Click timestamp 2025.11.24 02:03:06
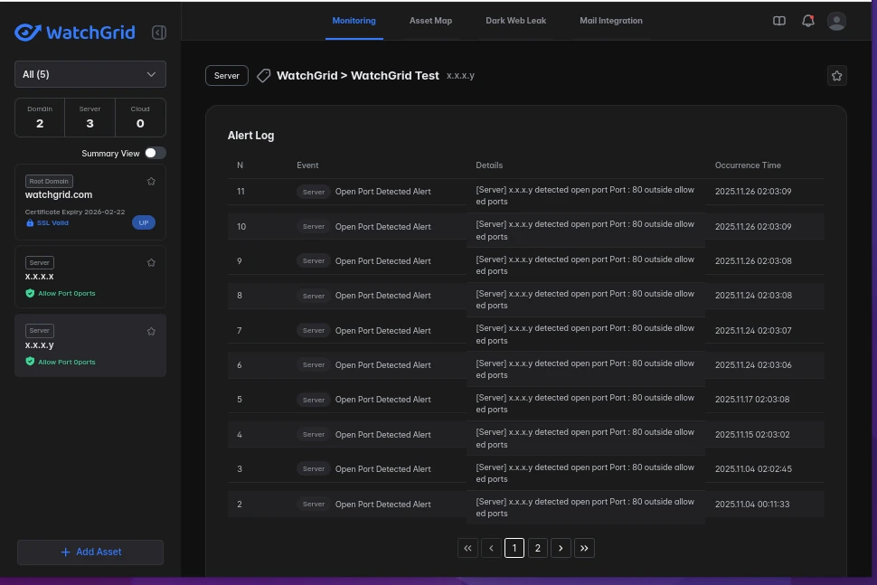 coord(753,364)
